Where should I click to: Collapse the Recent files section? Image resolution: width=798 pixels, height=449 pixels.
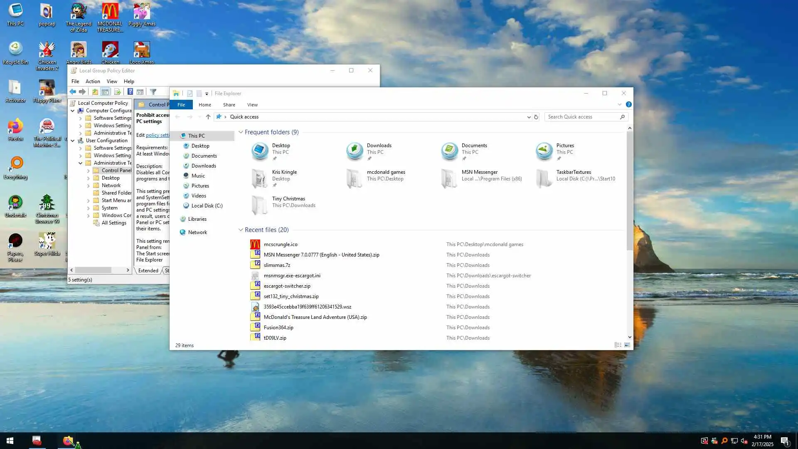(x=241, y=230)
